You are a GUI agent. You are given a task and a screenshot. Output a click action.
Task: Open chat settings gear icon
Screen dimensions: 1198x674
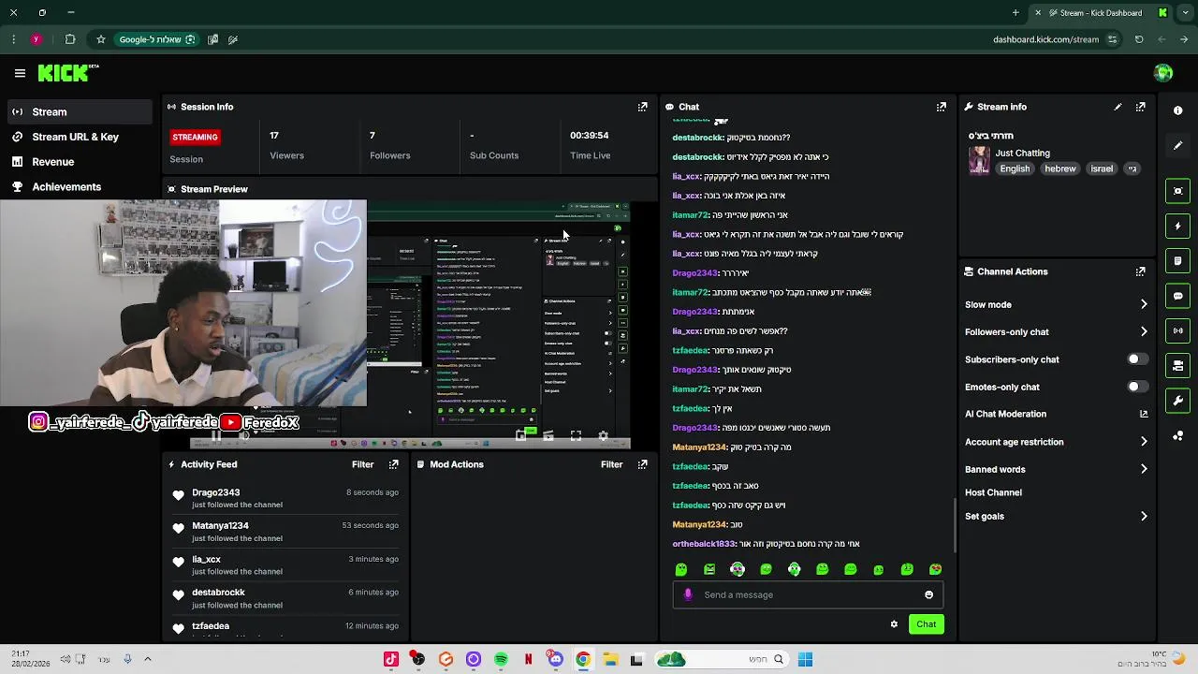894,624
